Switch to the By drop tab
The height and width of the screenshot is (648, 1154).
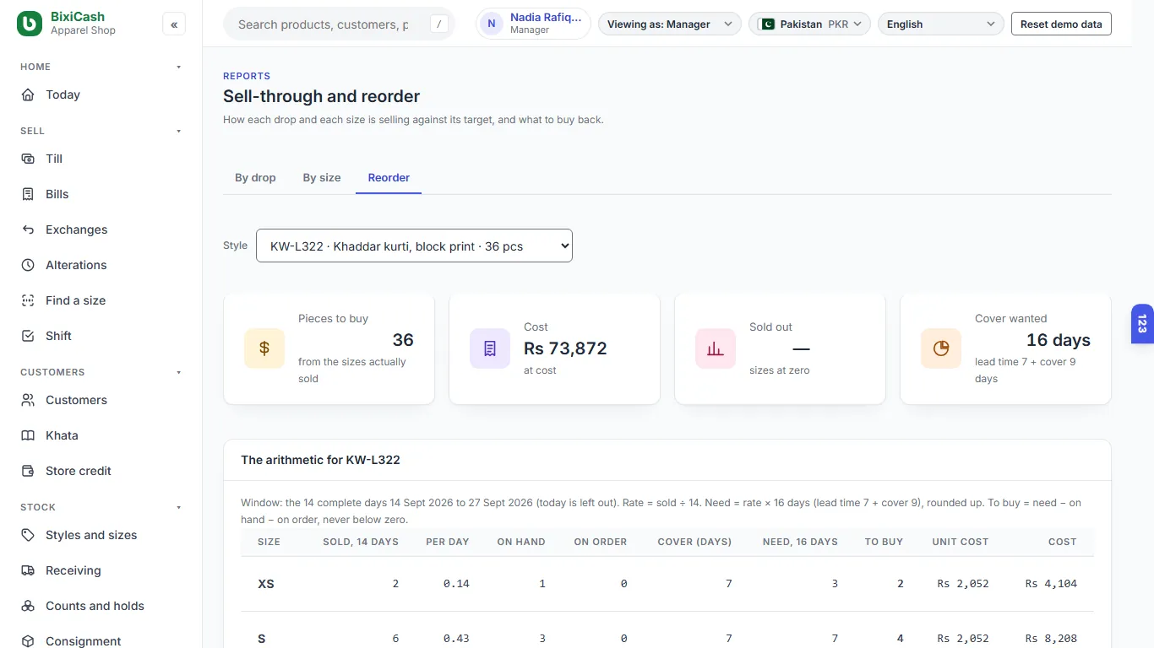point(255,177)
